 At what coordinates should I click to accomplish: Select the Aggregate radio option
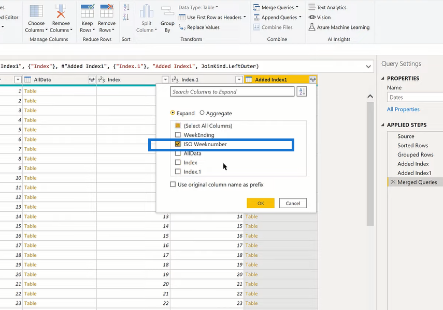point(202,113)
